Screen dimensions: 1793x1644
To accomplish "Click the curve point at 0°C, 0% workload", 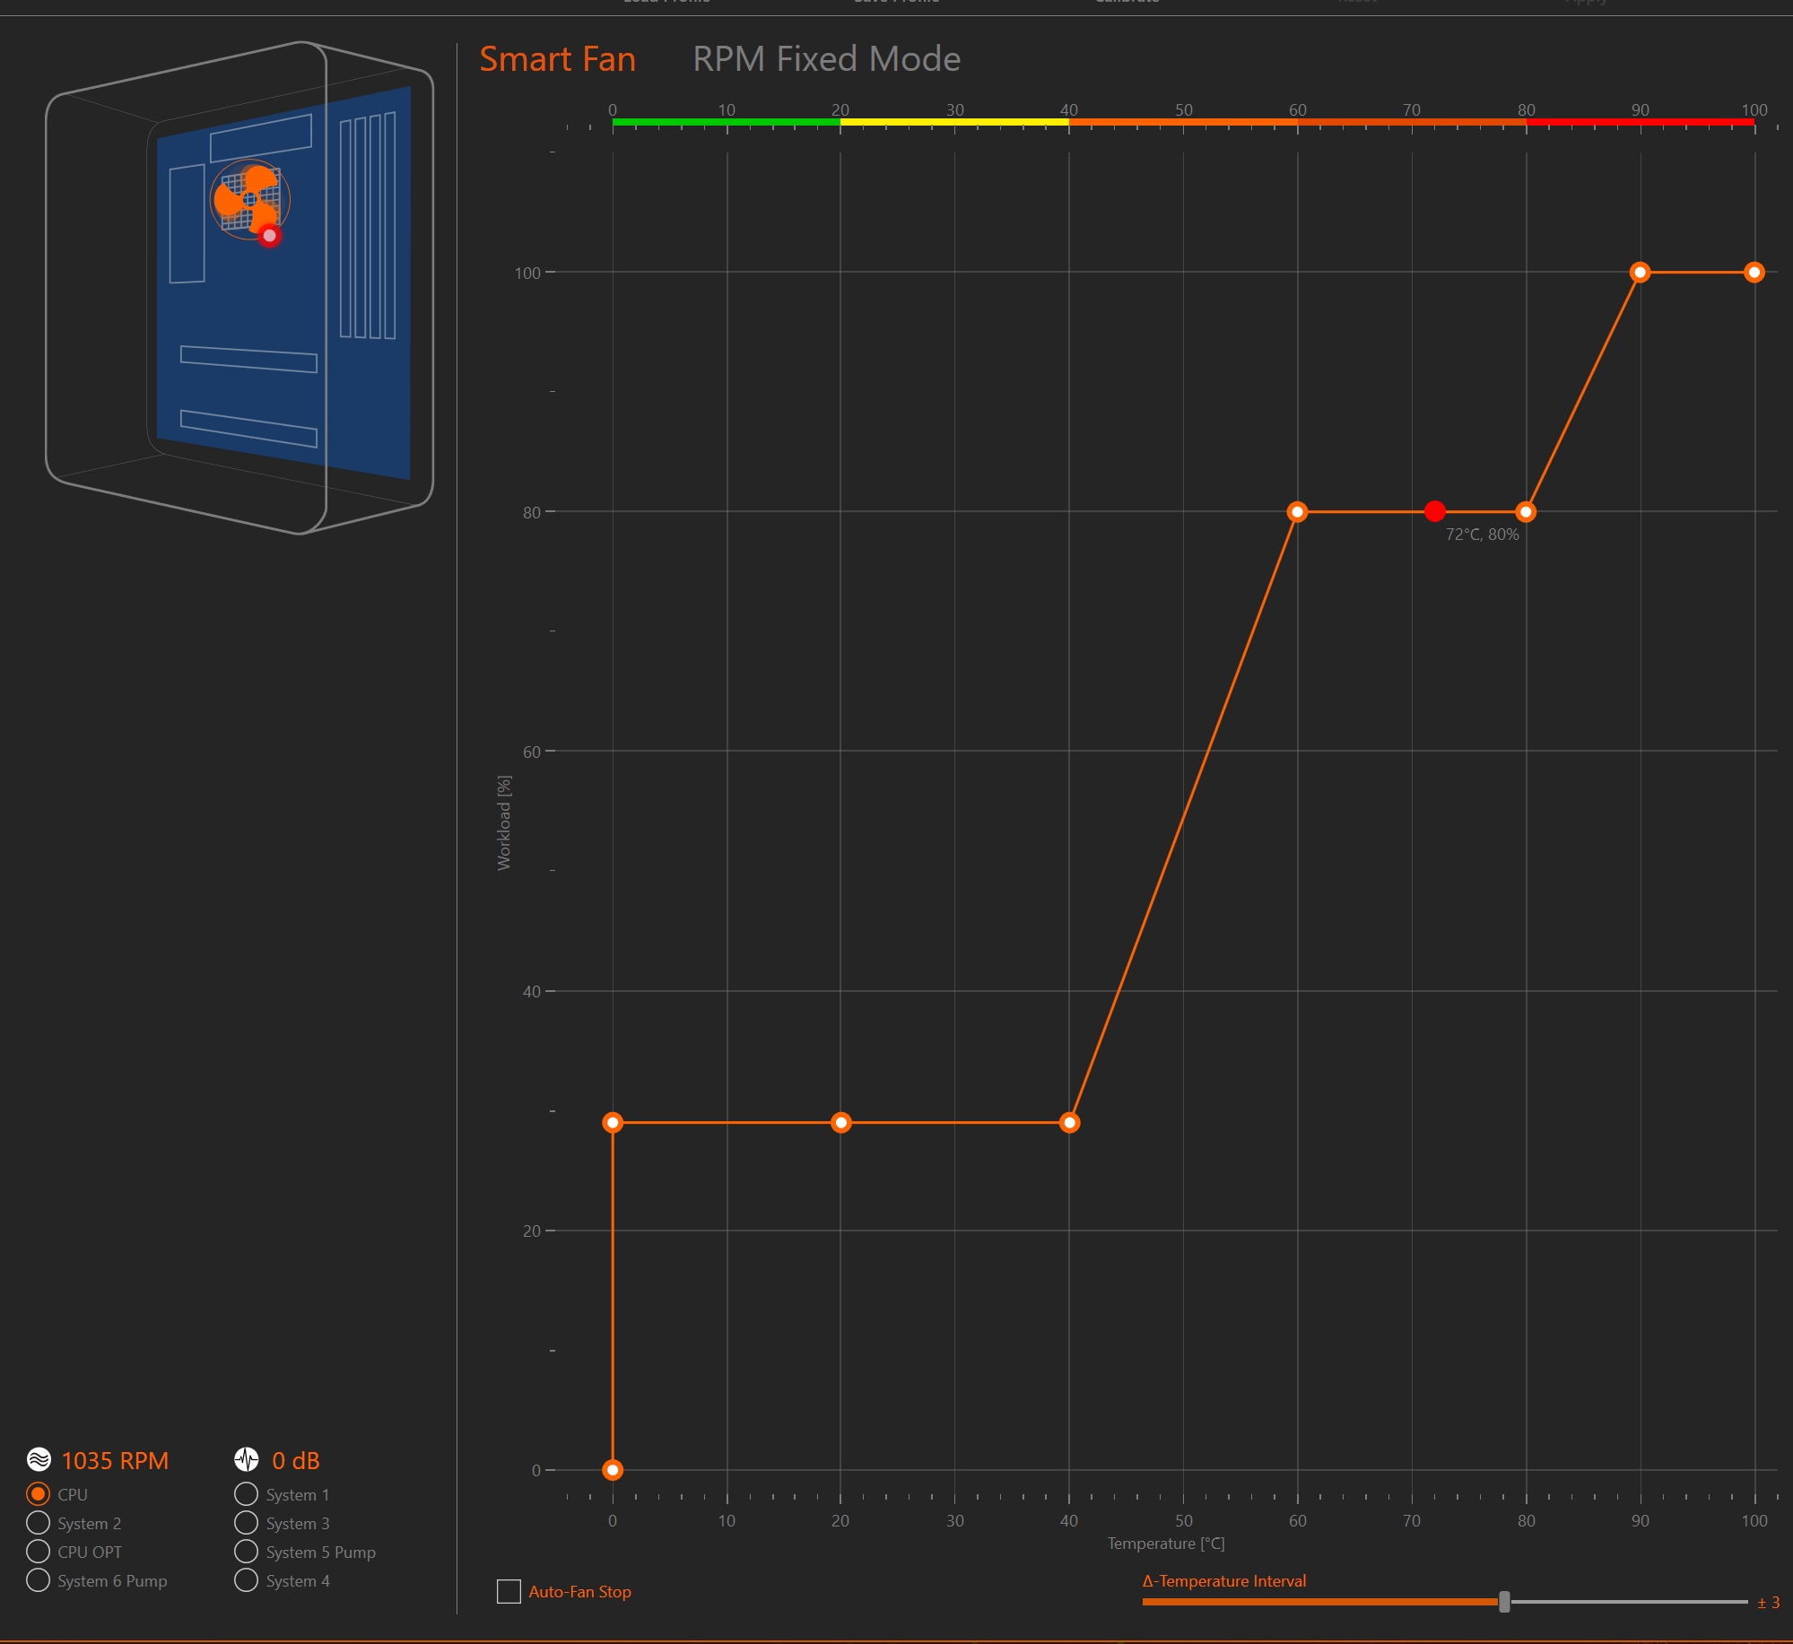I will [x=613, y=1470].
